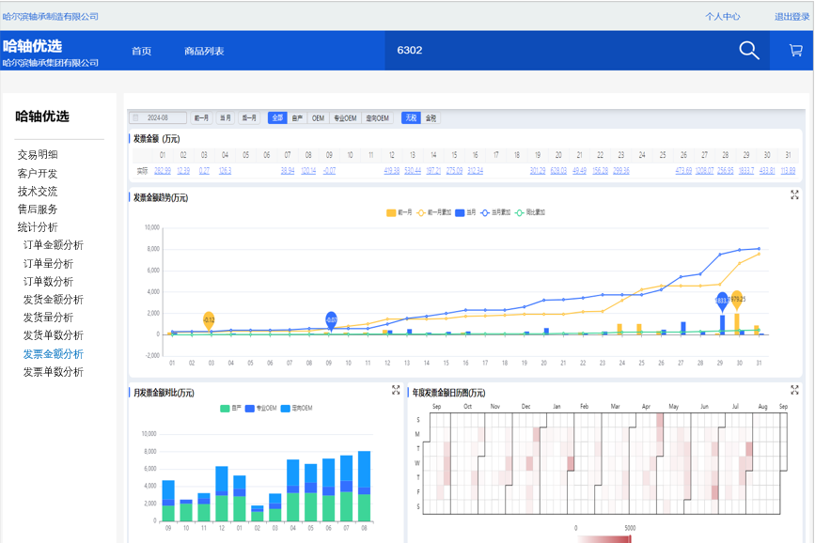Click the orange 1979.25 marker pin on day 30
815x543 pixels.
pyautogui.click(x=737, y=301)
